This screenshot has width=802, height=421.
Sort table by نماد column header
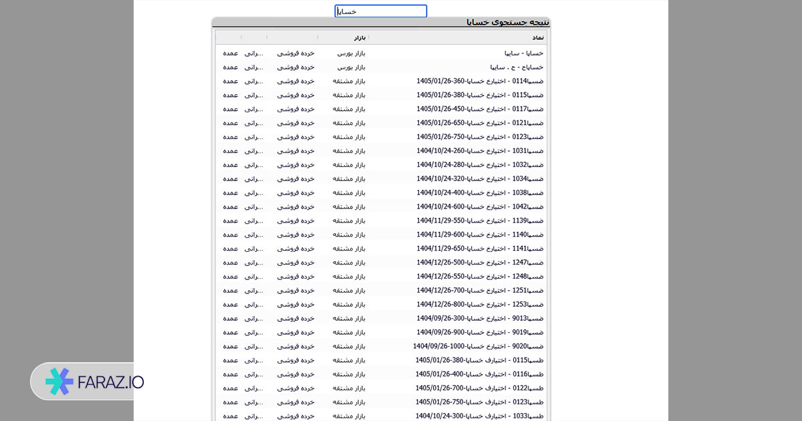click(537, 37)
